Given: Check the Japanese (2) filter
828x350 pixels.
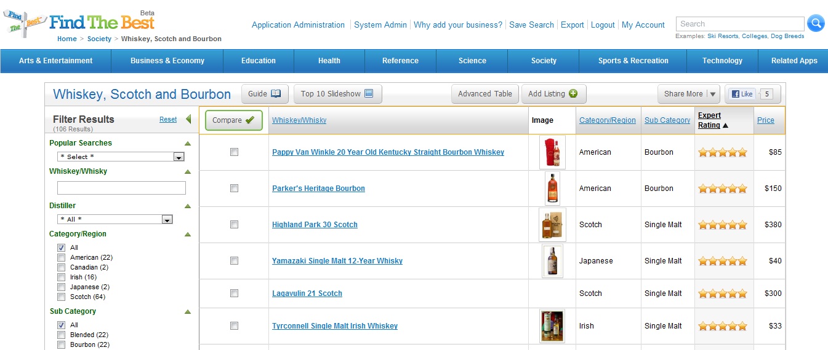Looking at the screenshot, I should pyautogui.click(x=61, y=287).
